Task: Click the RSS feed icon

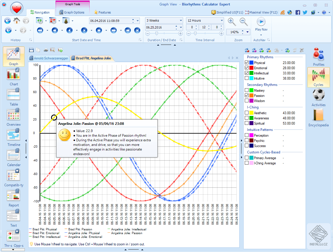Action: [x=283, y=12]
